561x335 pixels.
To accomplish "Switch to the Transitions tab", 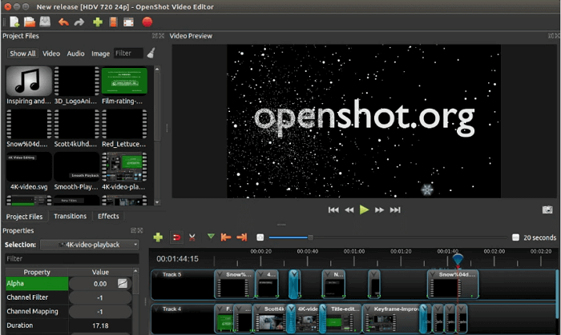I will (71, 216).
